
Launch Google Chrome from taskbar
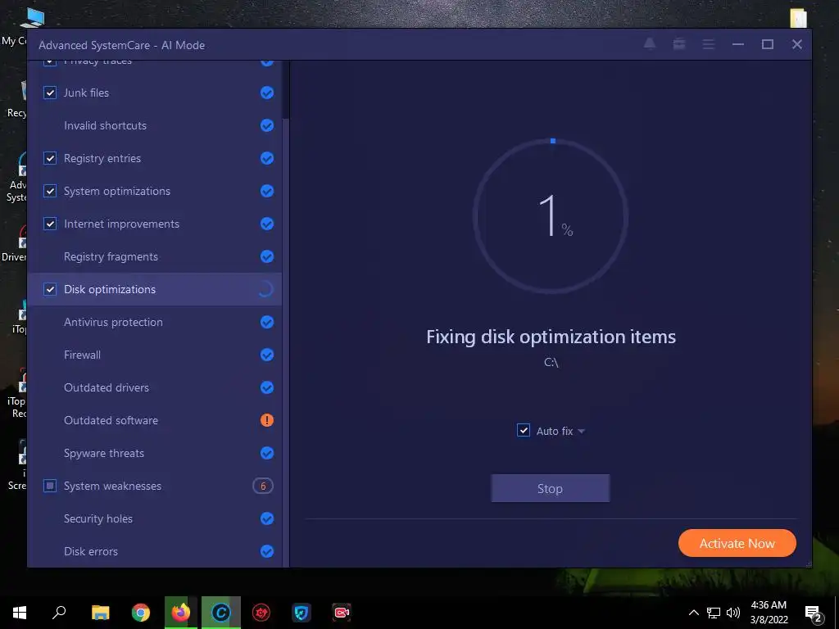141,613
